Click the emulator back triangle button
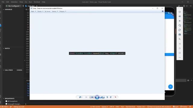 pyautogui.click(x=180, y=44)
